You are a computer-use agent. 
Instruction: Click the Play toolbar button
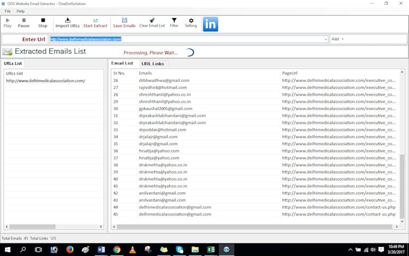point(7,23)
